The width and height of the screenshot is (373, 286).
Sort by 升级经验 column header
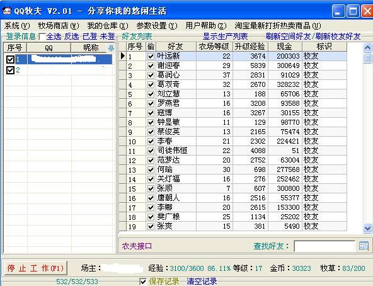coord(250,47)
